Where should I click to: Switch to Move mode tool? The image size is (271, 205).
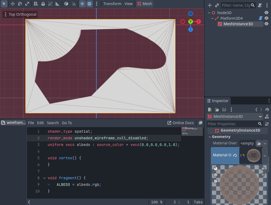coord(13,4)
